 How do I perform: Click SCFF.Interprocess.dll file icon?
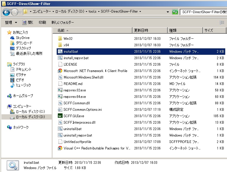pyautogui.click(x=60, y=122)
